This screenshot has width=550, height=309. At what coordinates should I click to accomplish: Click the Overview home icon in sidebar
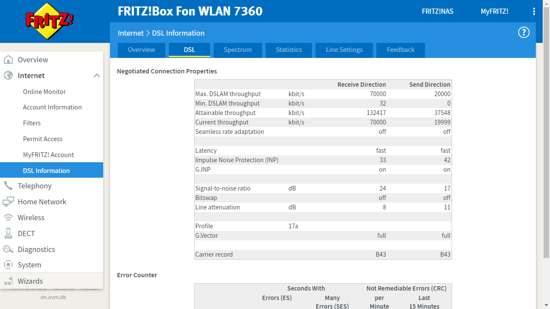(x=8, y=60)
